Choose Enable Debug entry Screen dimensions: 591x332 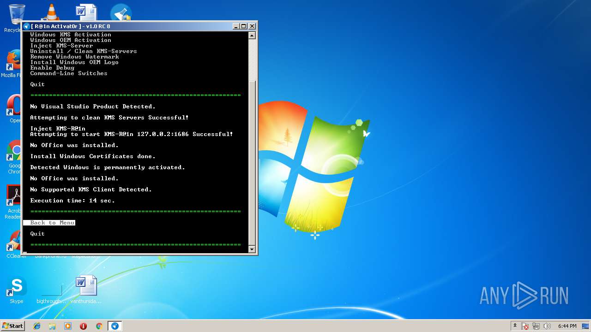click(x=52, y=68)
